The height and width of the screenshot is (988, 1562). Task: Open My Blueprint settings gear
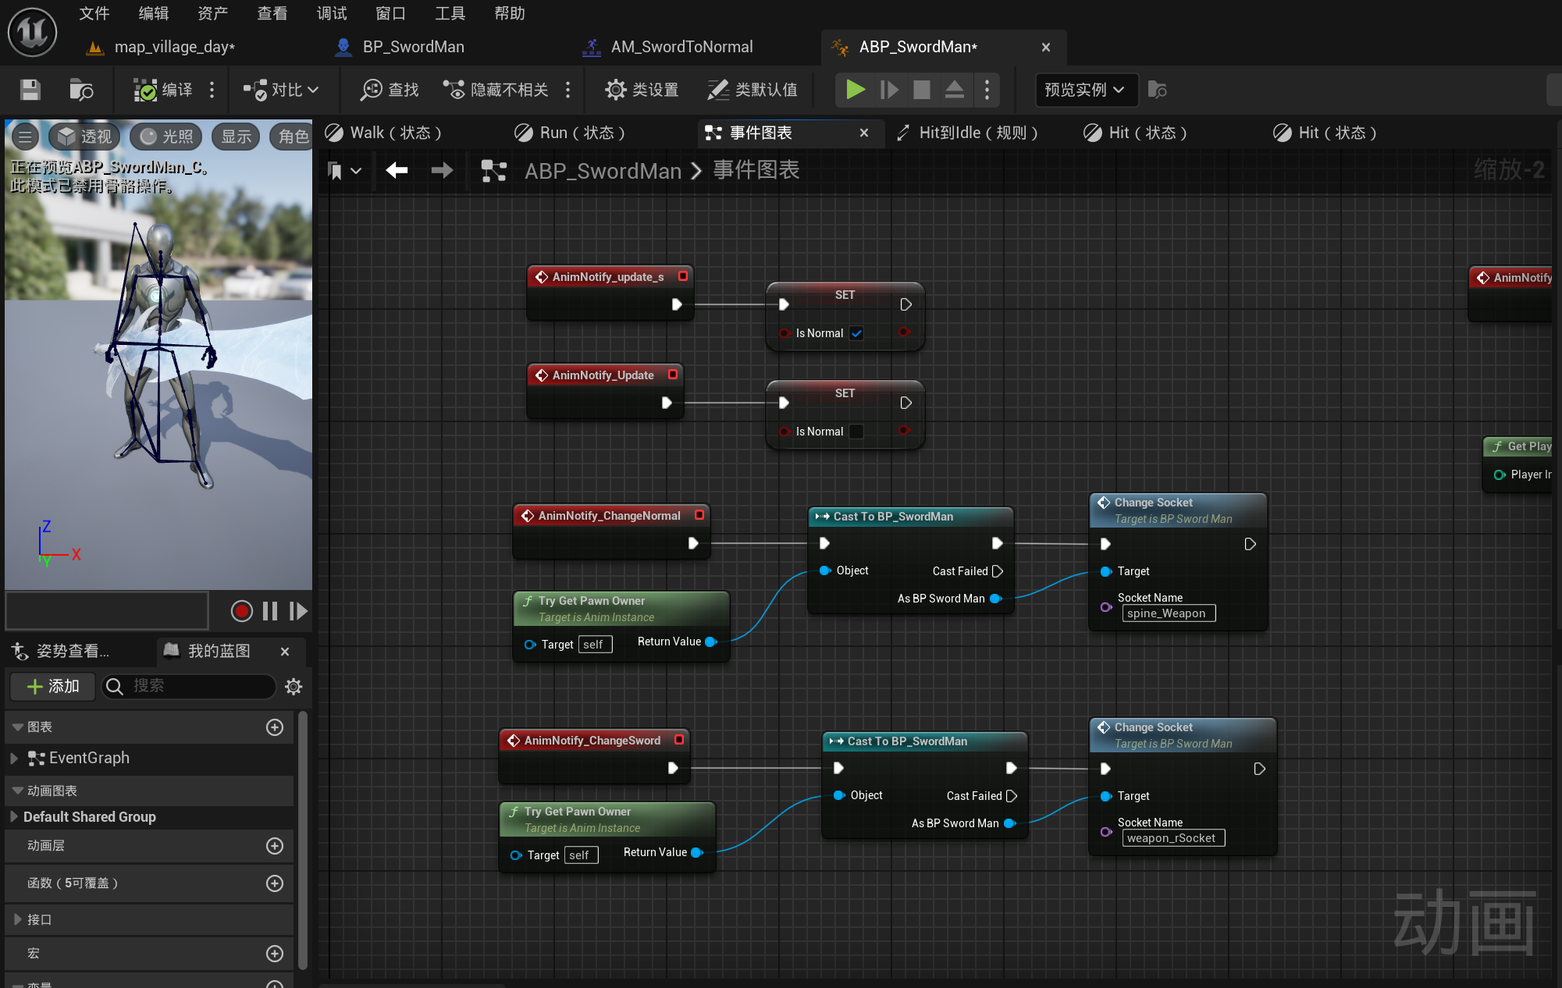tap(294, 686)
